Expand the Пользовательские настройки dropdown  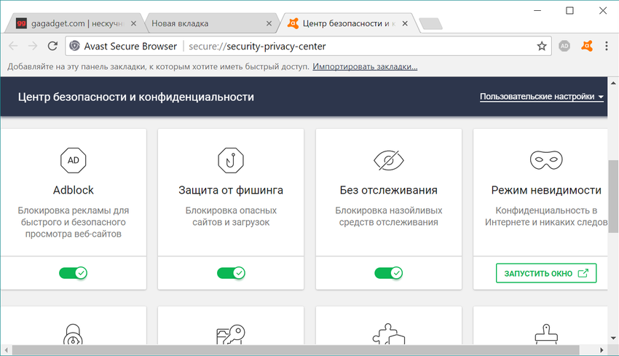tap(542, 97)
